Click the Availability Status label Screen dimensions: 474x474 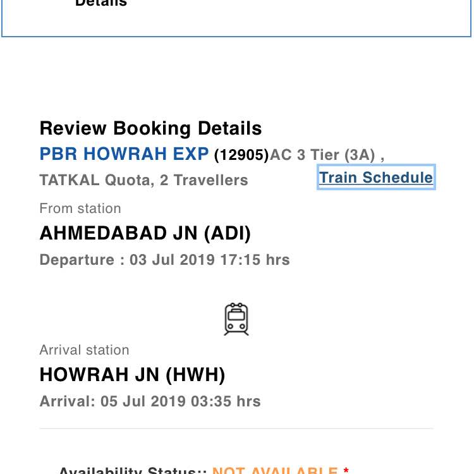coord(133,470)
